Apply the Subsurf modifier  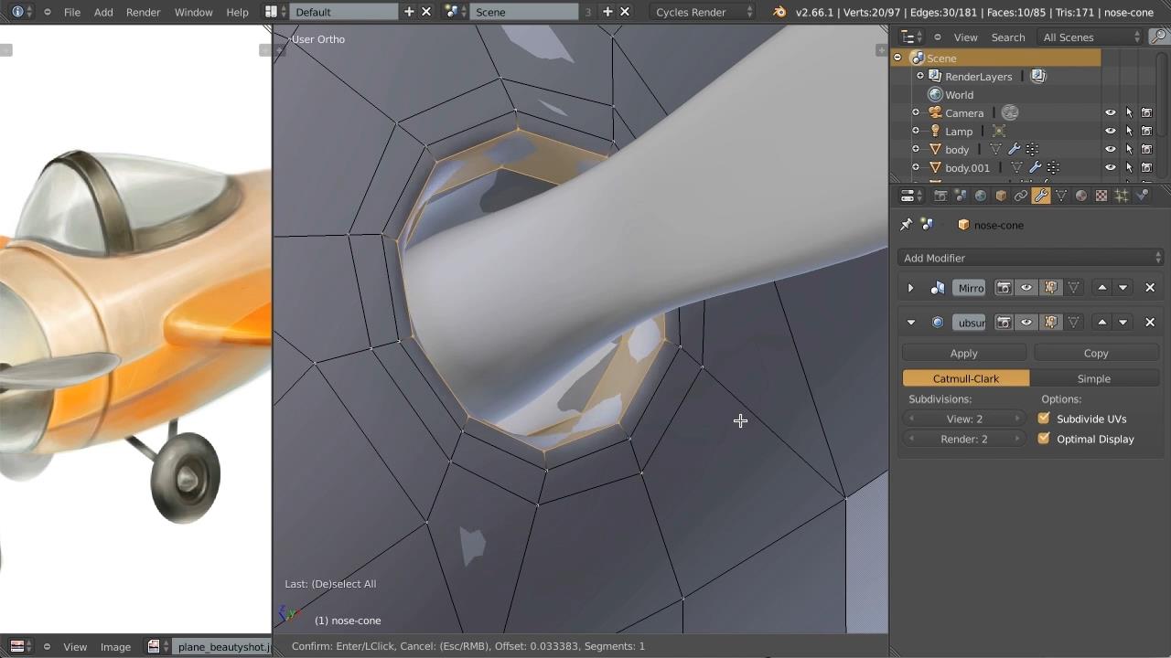[964, 353]
